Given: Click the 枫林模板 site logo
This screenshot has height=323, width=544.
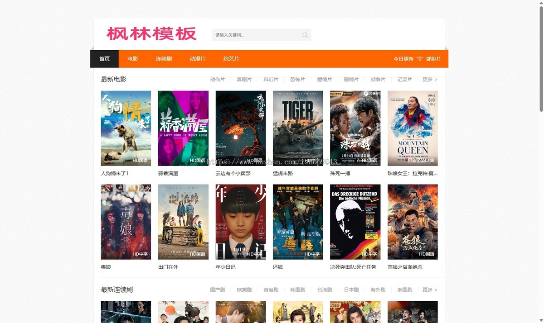Looking at the screenshot, I should point(151,34).
